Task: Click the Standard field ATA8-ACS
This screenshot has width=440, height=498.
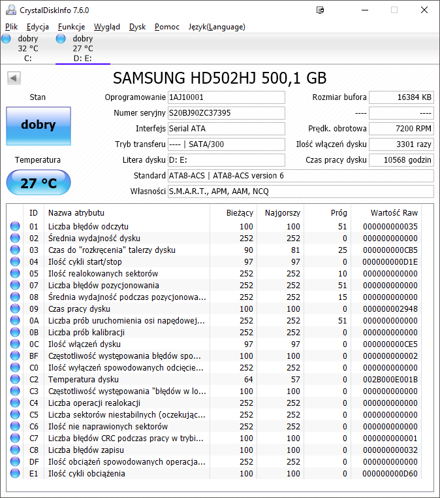Action: [x=300, y=176]
